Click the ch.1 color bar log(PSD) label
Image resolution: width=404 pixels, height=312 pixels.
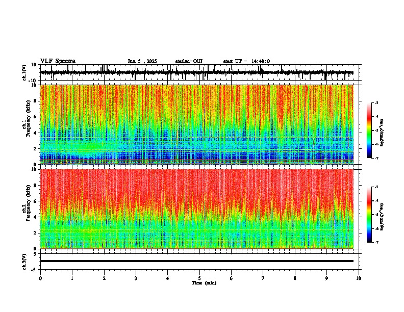point(382,133)
